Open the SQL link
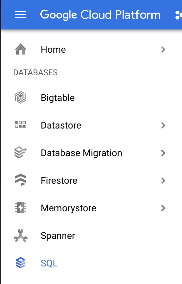This screenshot has height=284, width=182. pos(49,263)
